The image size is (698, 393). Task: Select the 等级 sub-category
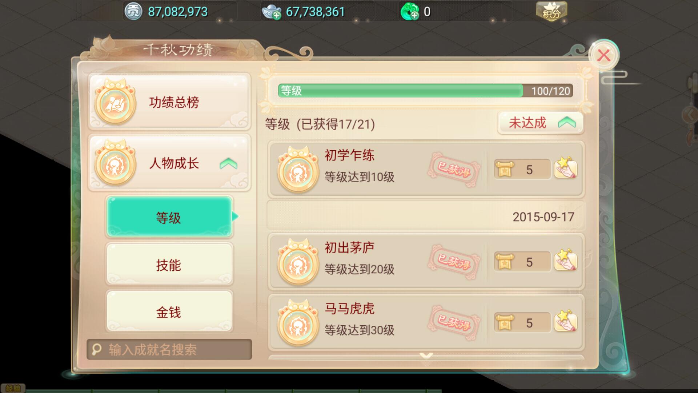pyautogui.click(x=169, y=217)
